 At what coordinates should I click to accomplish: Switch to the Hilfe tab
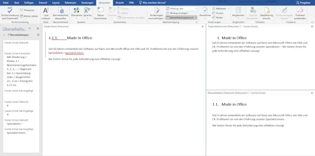click(x=132, y=3)
